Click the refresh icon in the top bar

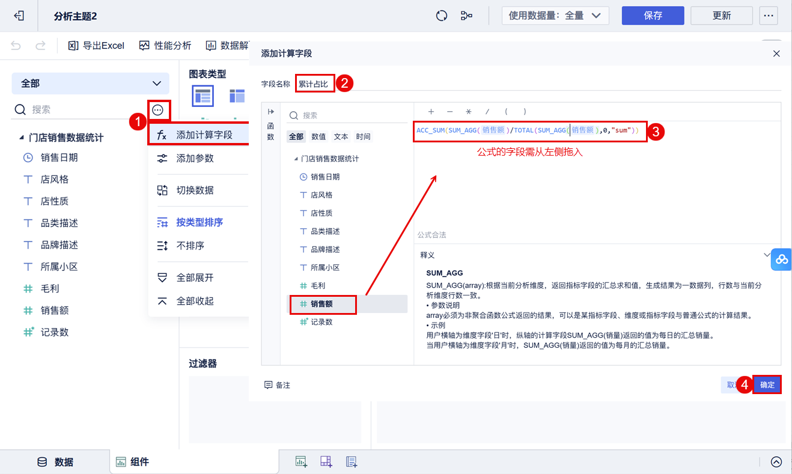pos(442,16)
